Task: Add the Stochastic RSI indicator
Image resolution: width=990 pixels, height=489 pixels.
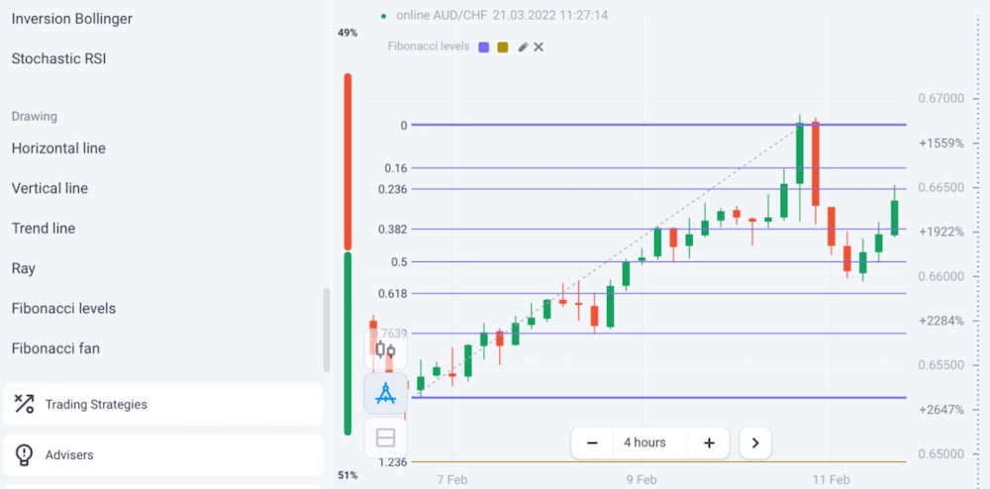Action: 58,59
